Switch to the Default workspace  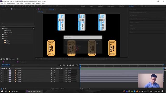coord(83,6)
